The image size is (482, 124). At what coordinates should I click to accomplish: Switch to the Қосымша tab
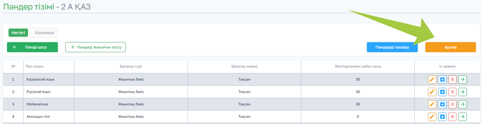coord(44,33)
